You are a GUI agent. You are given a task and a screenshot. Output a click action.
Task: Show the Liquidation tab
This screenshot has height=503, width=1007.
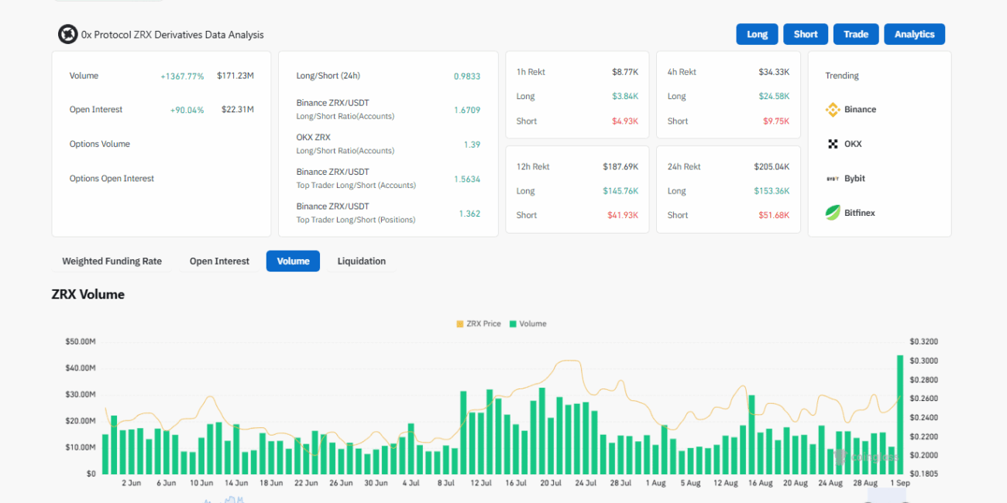(x=362, y=262)
